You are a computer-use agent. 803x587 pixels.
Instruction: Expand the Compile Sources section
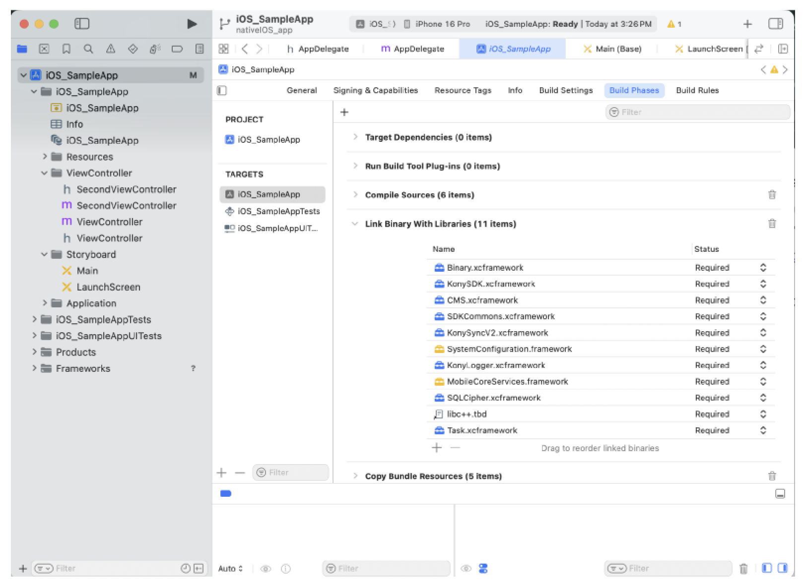[355, 194]
